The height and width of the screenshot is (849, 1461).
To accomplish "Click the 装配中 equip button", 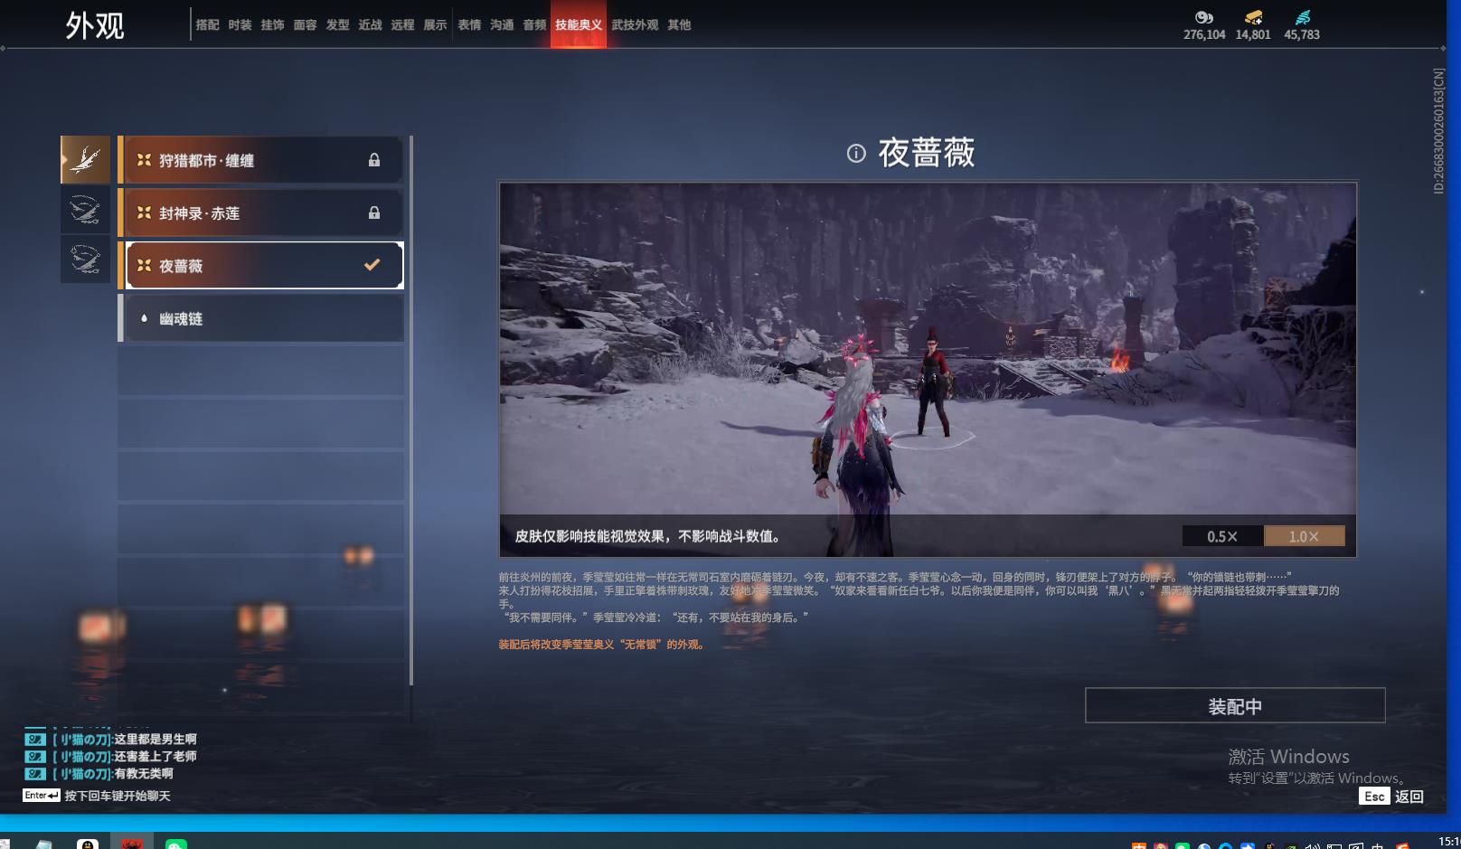I will click(x=1235, y=705).
